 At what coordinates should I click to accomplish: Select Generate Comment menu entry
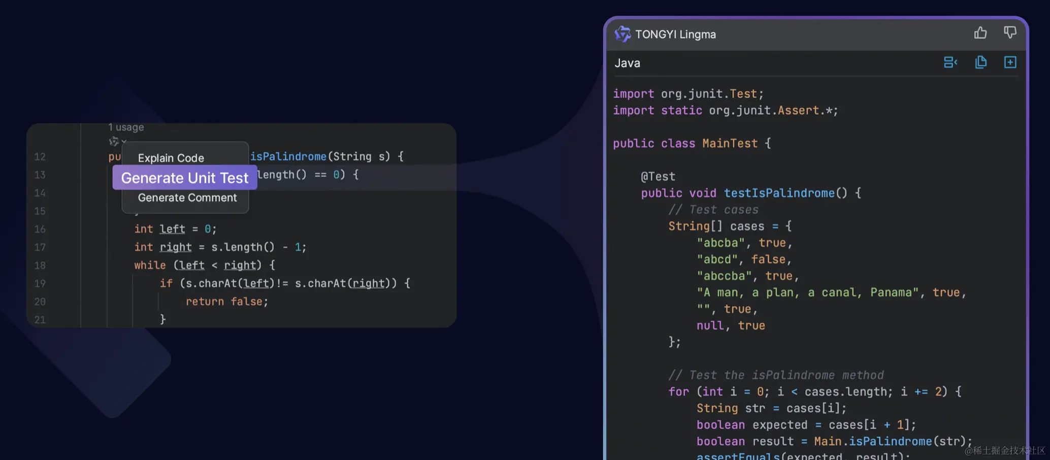pos(187,198)
